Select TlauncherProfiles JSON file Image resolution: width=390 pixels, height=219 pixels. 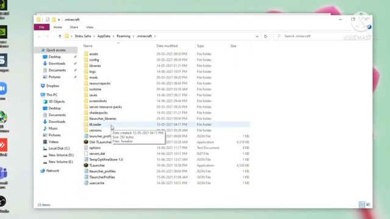(102, 177)
